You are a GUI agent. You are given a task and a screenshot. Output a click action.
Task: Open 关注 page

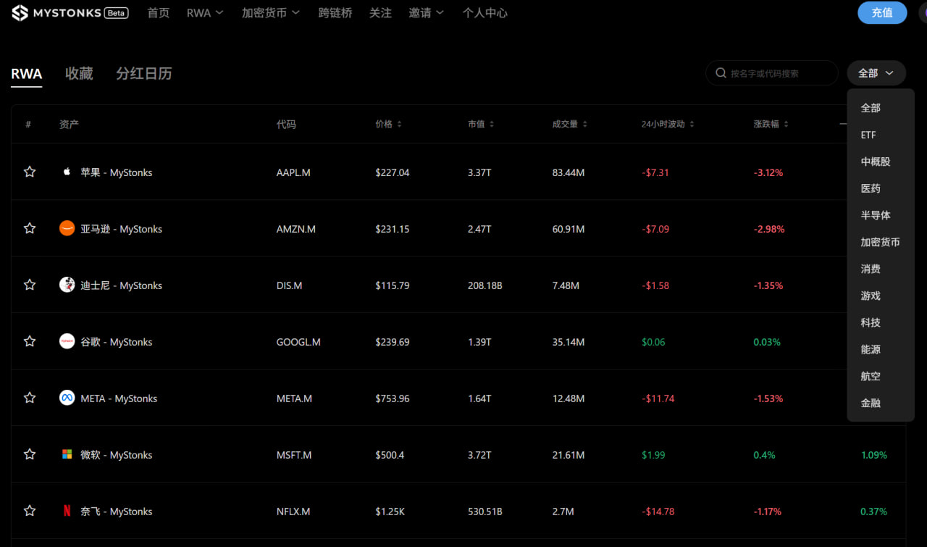tap(380, 13)
